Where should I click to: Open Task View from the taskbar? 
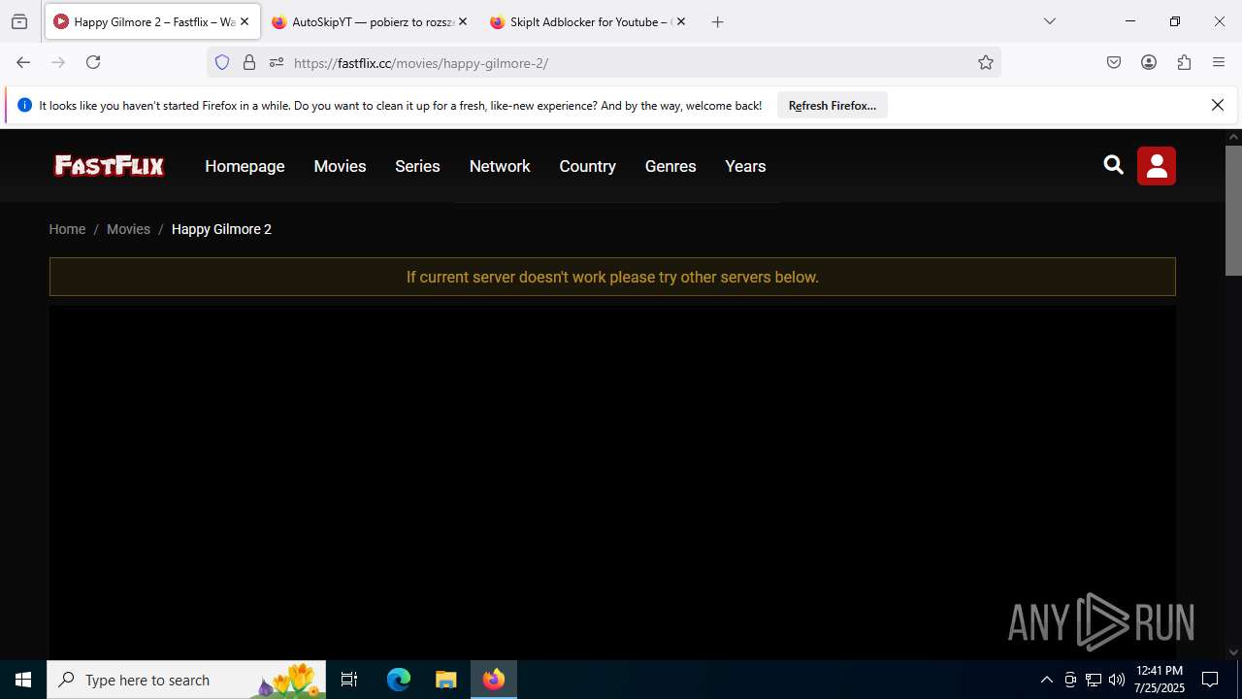pyautogui.click(x=349, y=680)
